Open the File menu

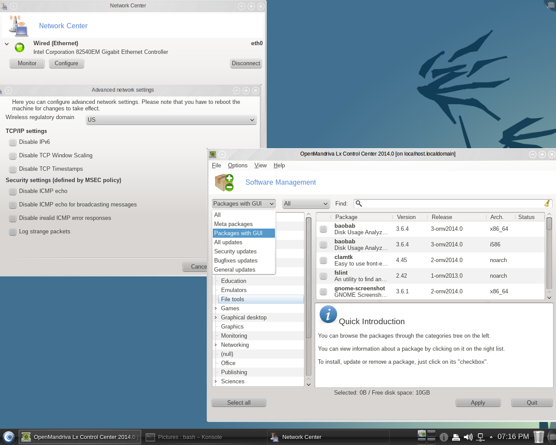point(216,166)
